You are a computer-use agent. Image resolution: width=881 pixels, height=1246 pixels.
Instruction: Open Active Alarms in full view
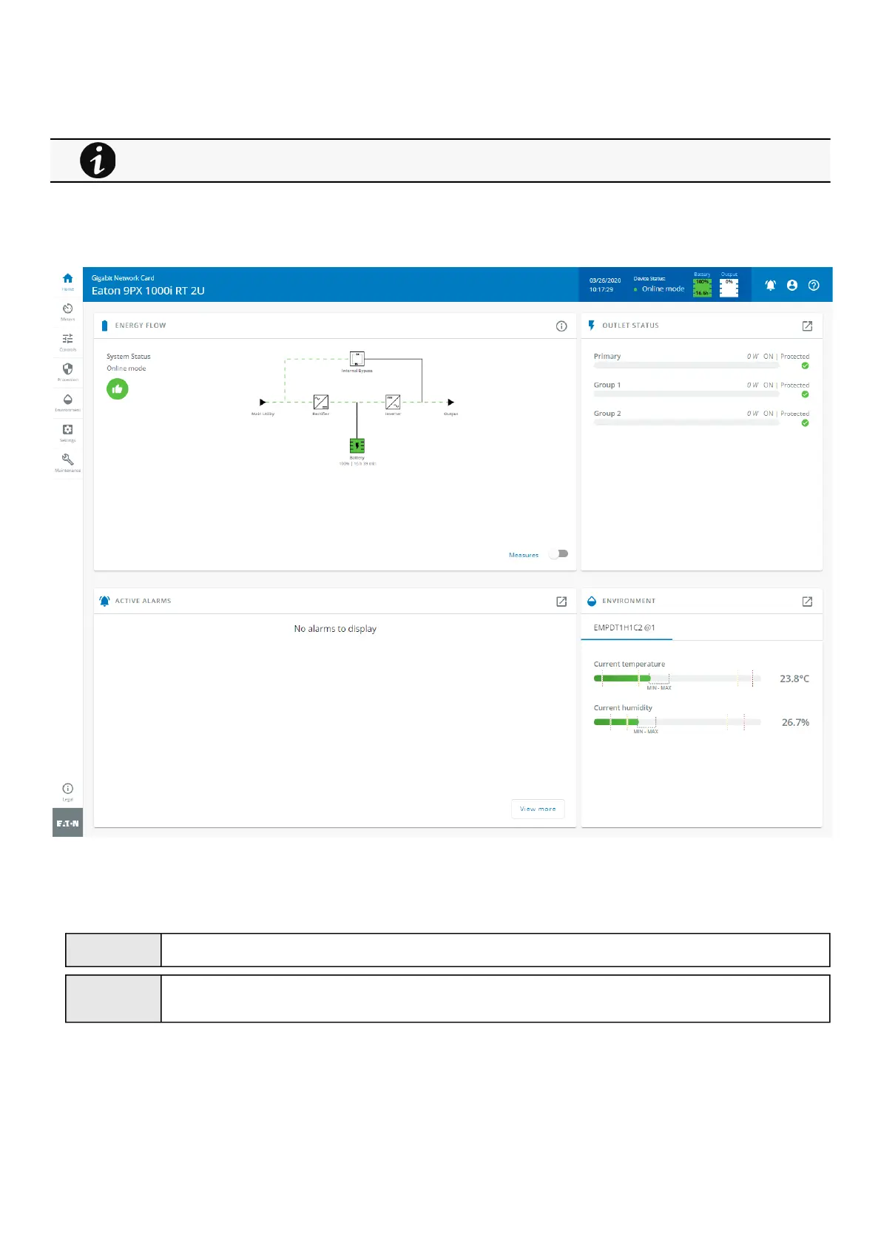[x=561, y=602]
